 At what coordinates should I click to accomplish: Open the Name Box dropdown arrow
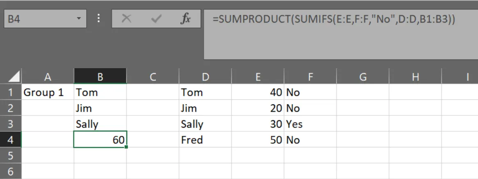[78, 19]
